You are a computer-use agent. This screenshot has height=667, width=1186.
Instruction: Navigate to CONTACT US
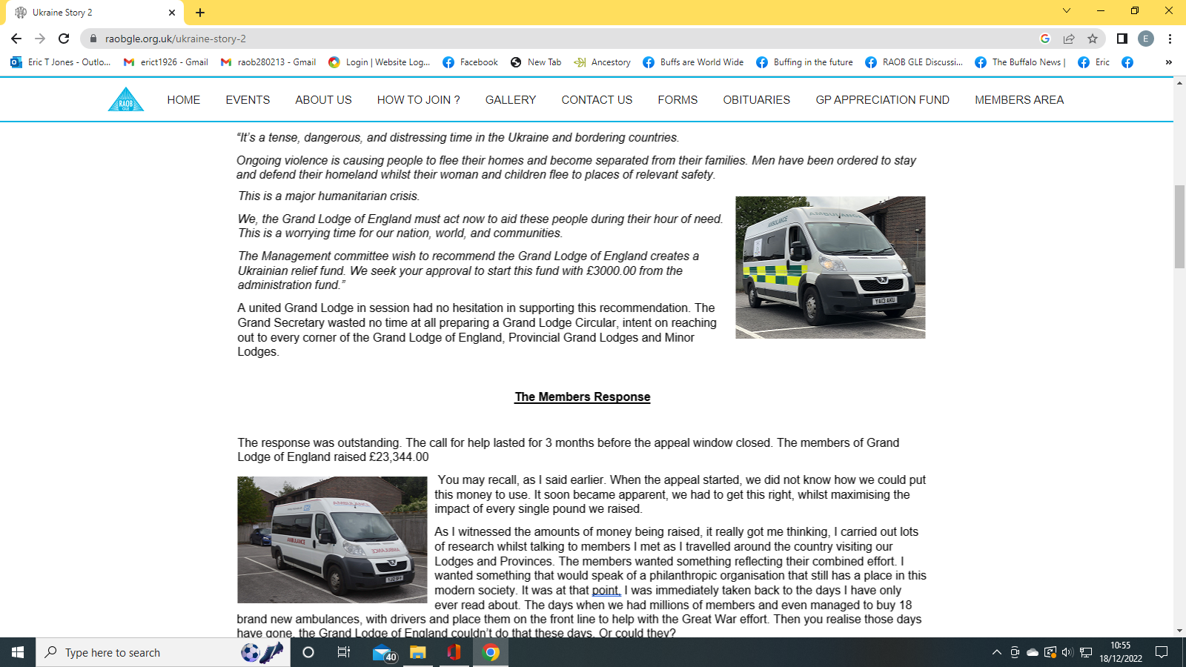pos(597,100)
